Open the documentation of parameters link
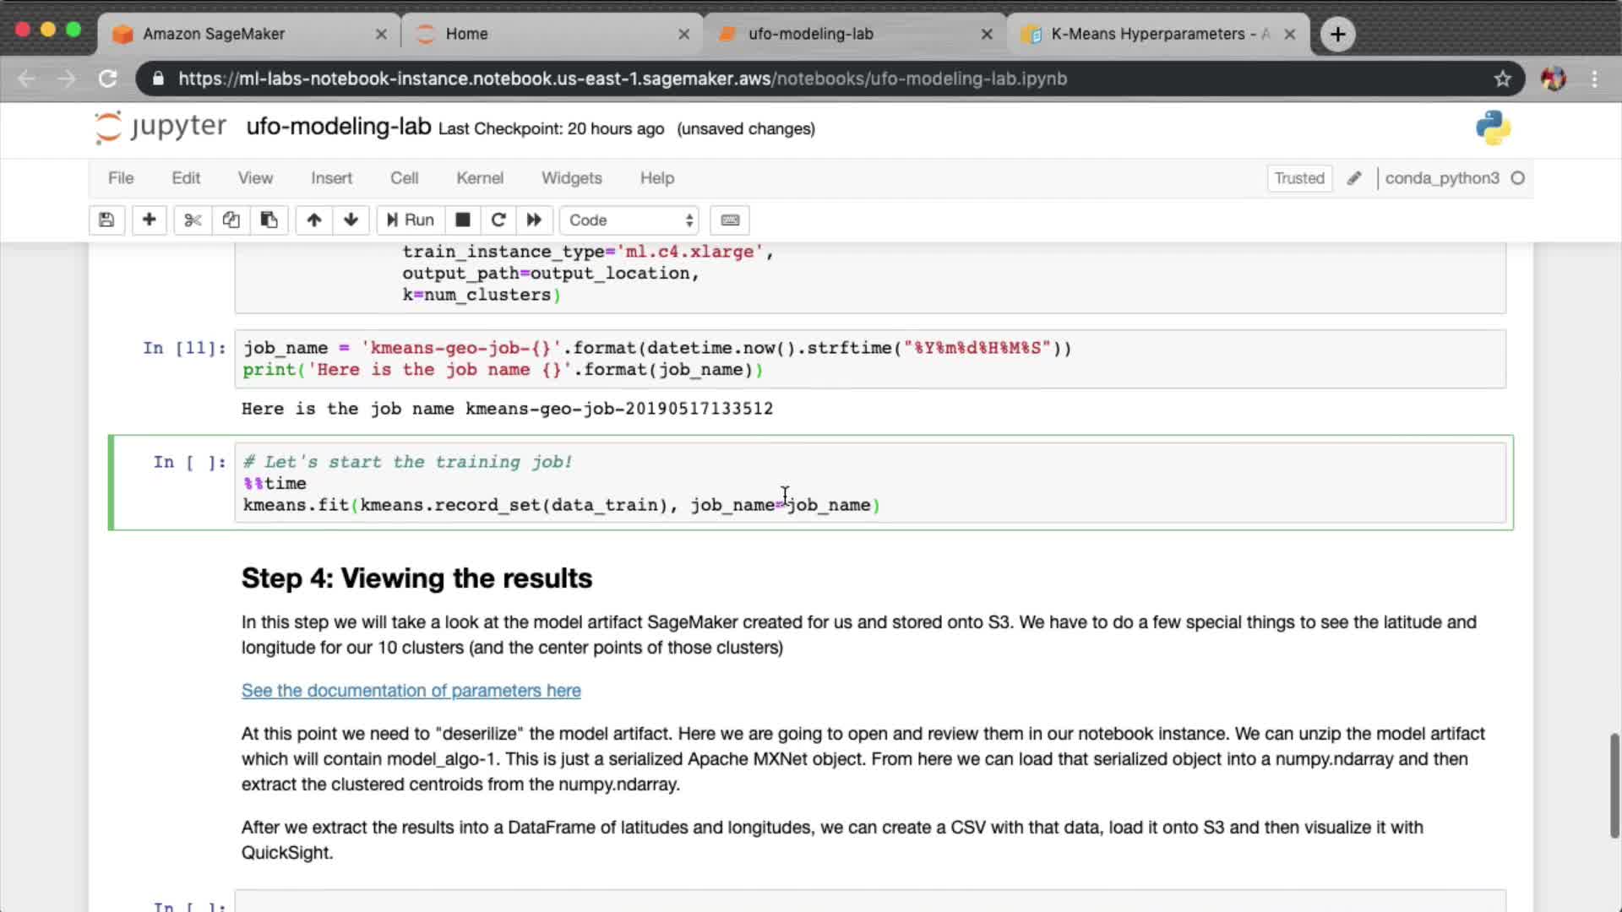 [411, 691]
